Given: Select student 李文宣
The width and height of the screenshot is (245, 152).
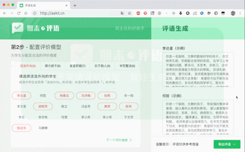Looking at the screenshot, I should coord(22,107).
